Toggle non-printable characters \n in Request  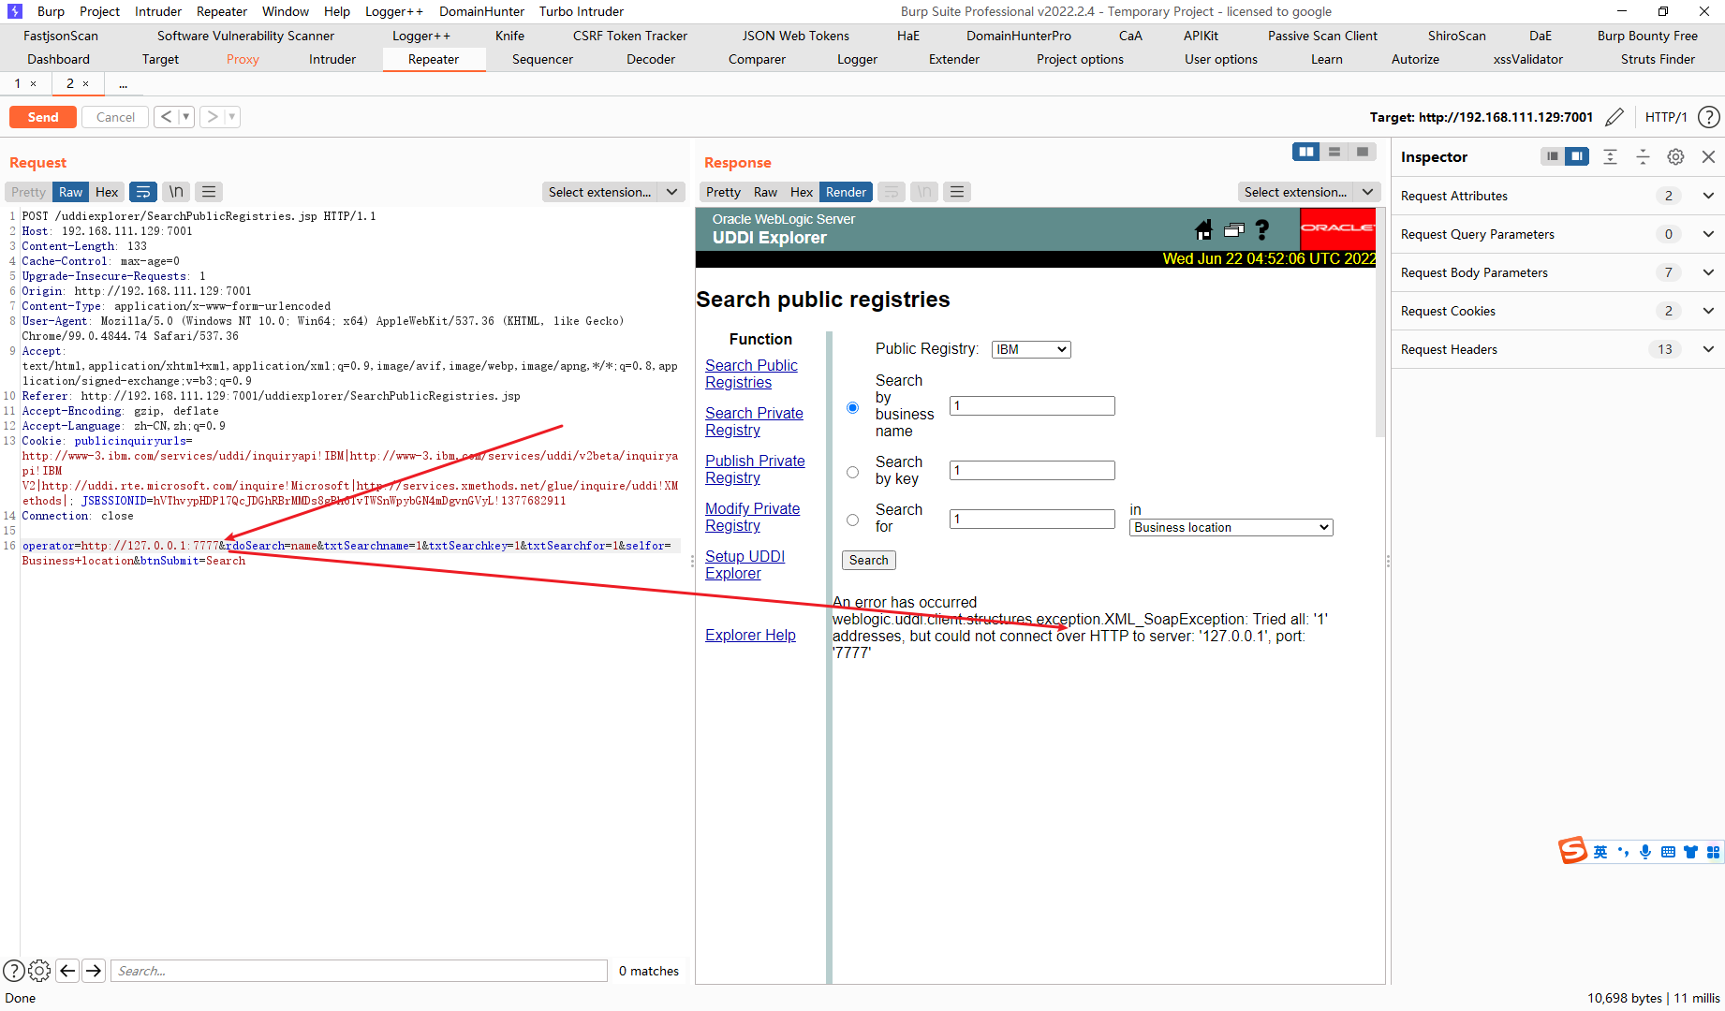tap(176, 192)
